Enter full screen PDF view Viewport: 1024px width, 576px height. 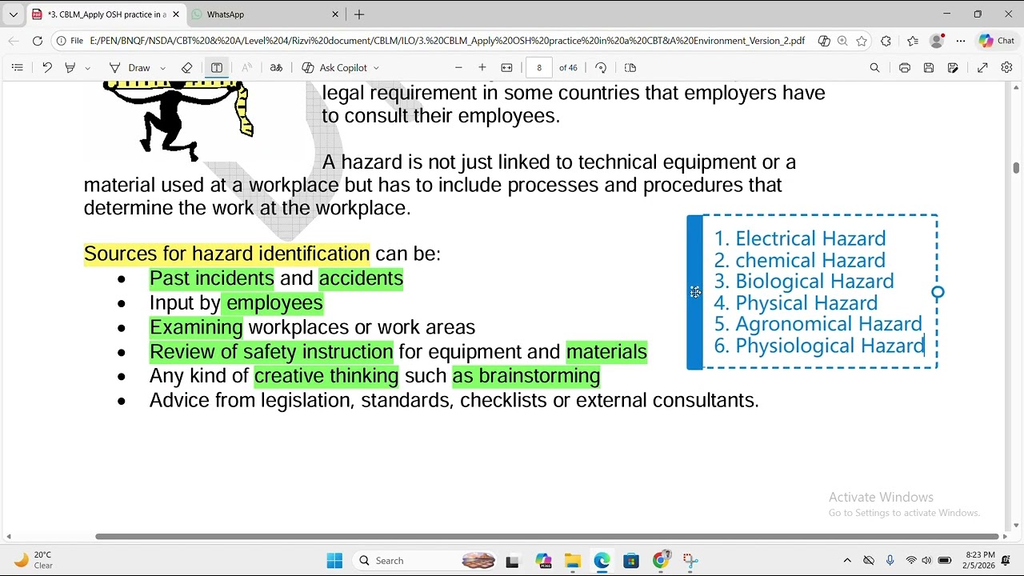pyautogui.click(x=982, y=68)
